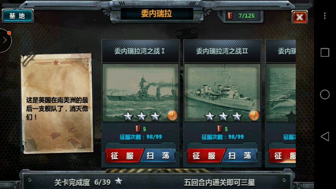This screenshot has width=336, height=189.
Task: Conquer 委内瑞拉湾之战 II with 征服 button
Action: [x=205, y=156]
